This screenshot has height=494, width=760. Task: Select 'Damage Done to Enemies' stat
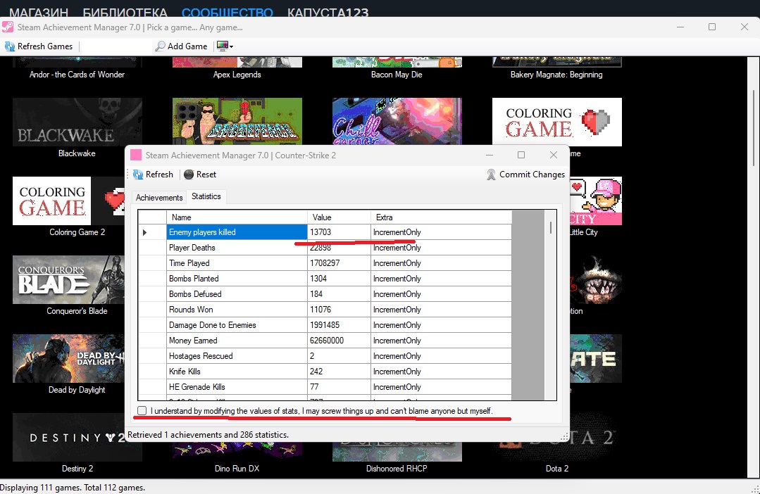point(237,325)
